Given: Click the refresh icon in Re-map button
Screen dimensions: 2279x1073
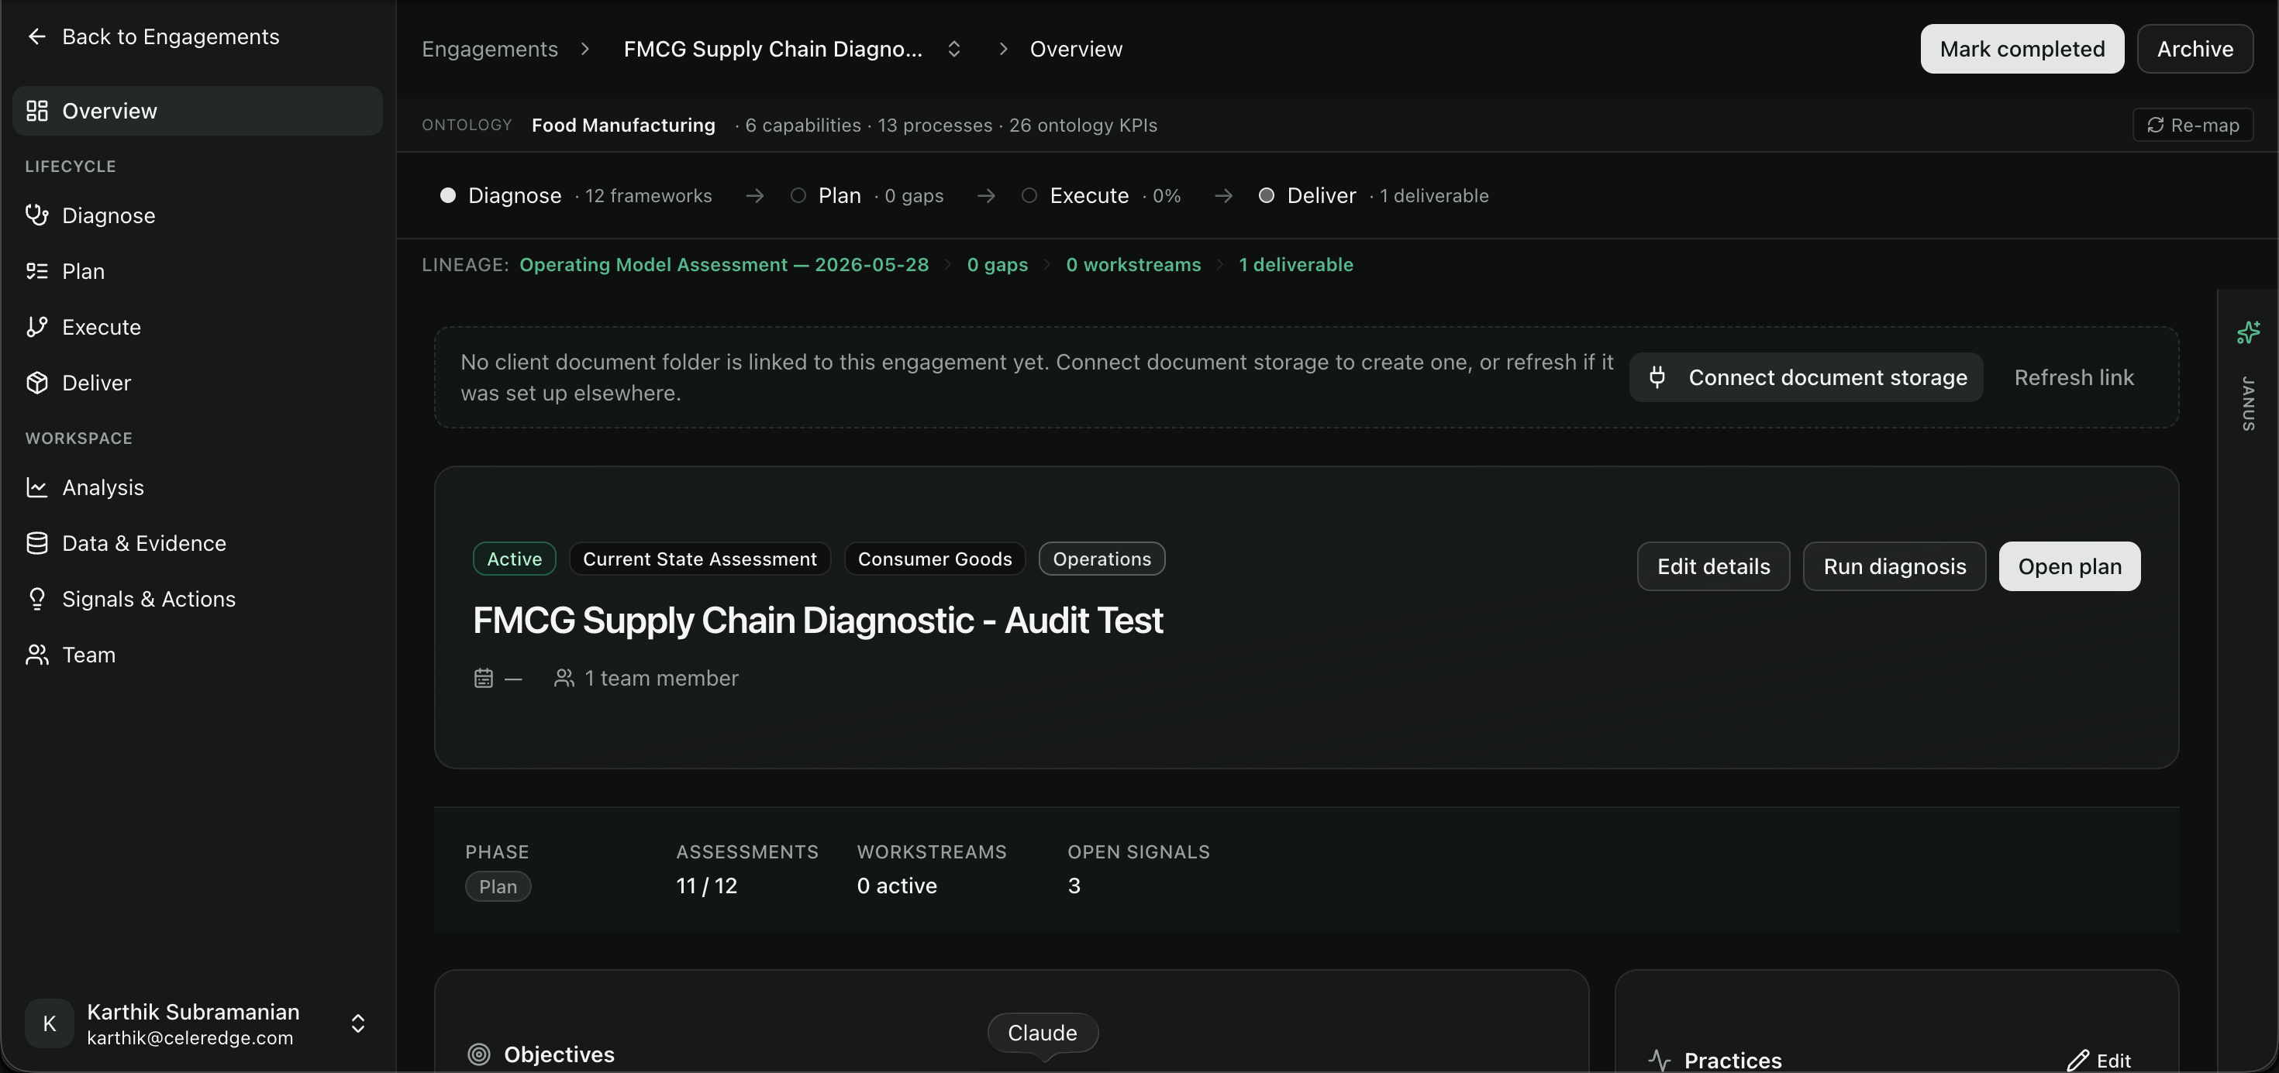Looking at the screenshot, I should 2155,125.
